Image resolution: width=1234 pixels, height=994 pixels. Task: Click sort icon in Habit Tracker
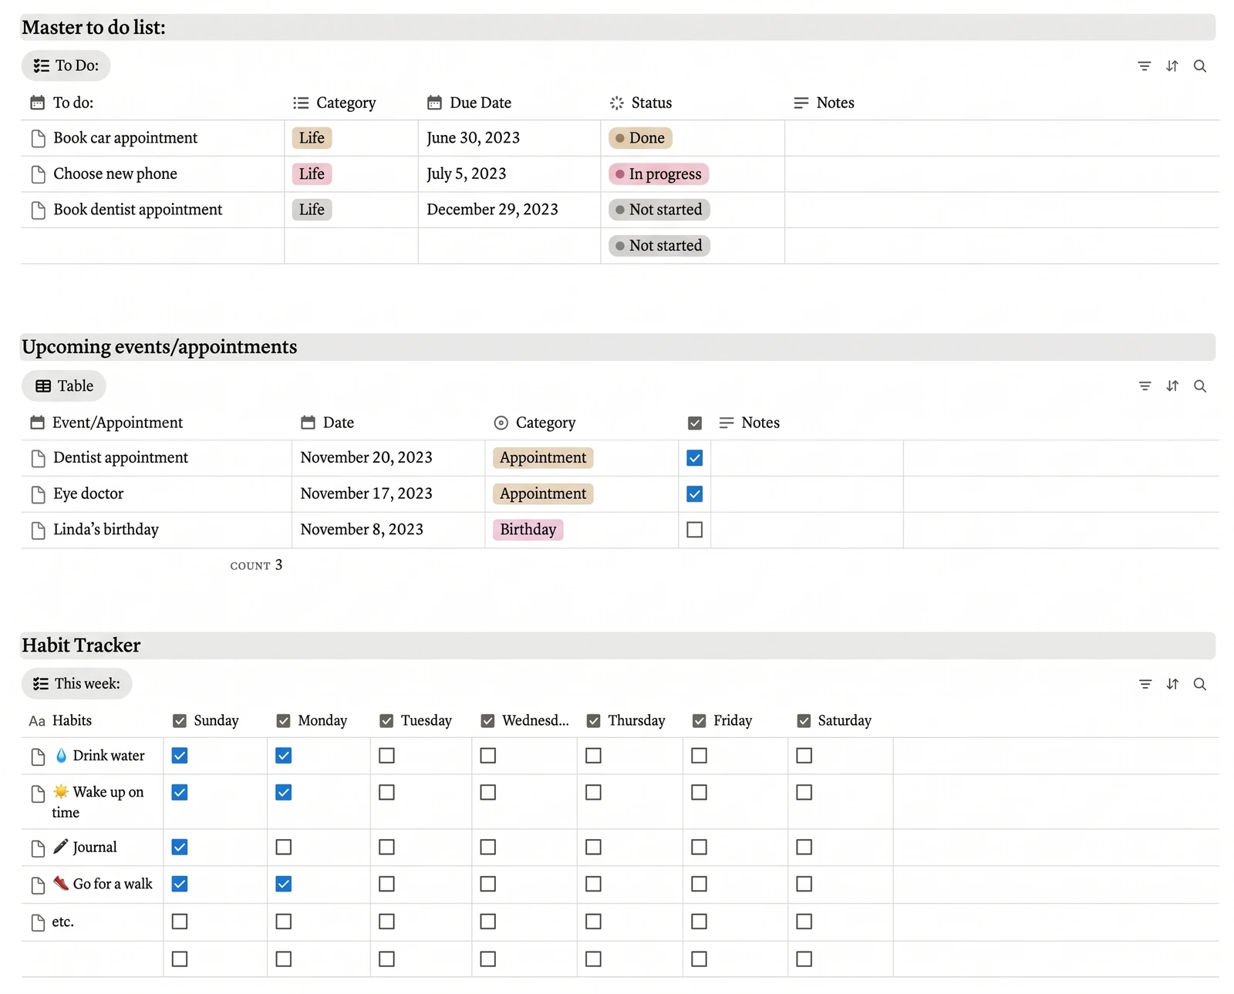(x=1172, y=684)
